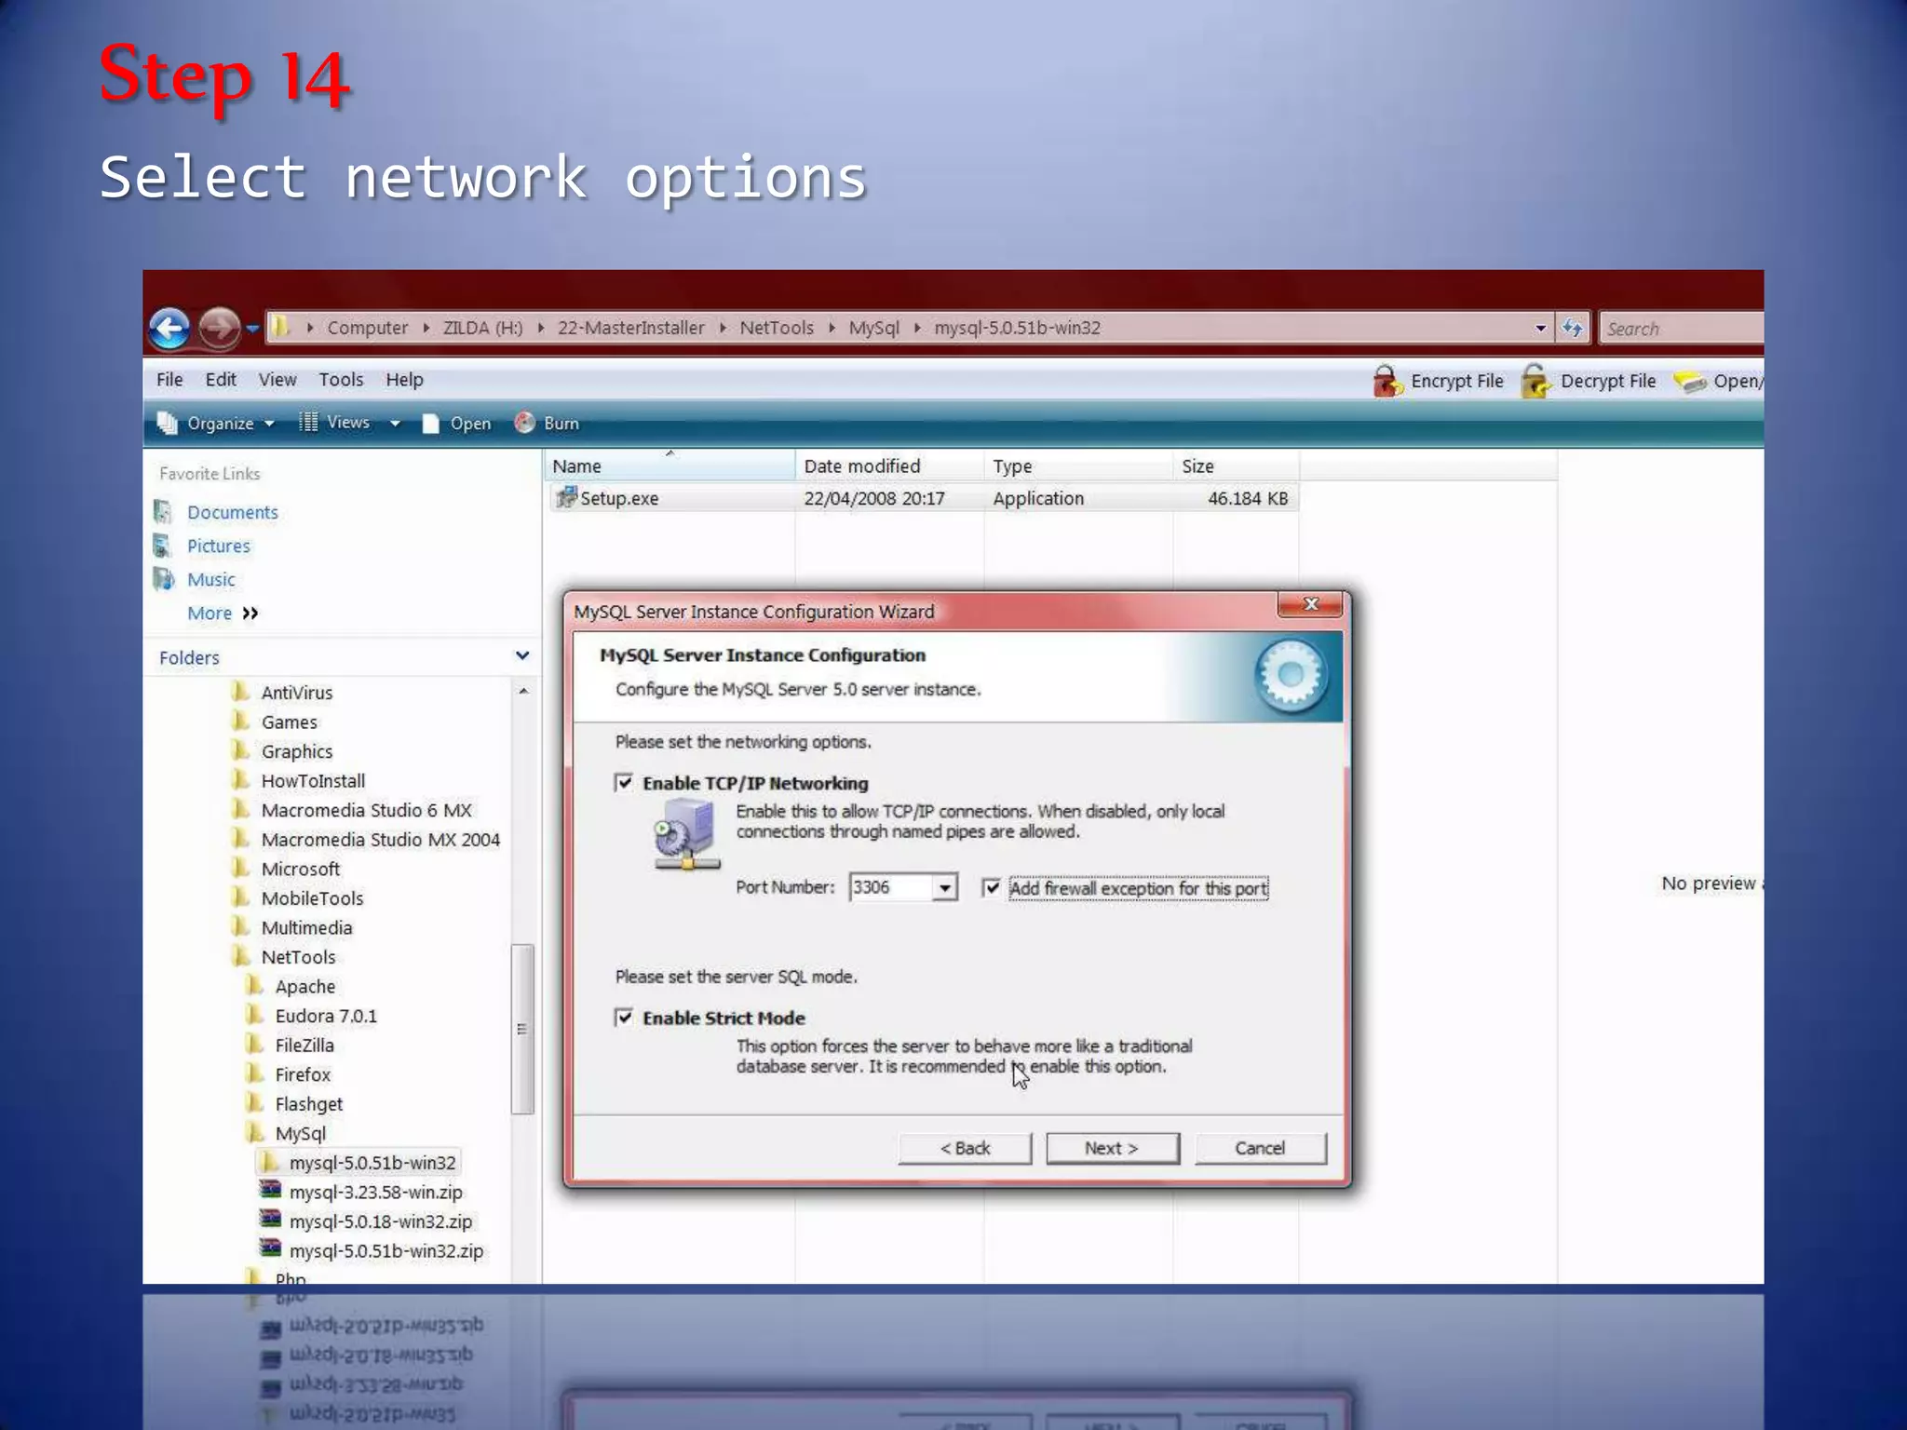Screen dimensions: 1907x1430
Task: Click the Open toolbar button
Action: (457, 424)
